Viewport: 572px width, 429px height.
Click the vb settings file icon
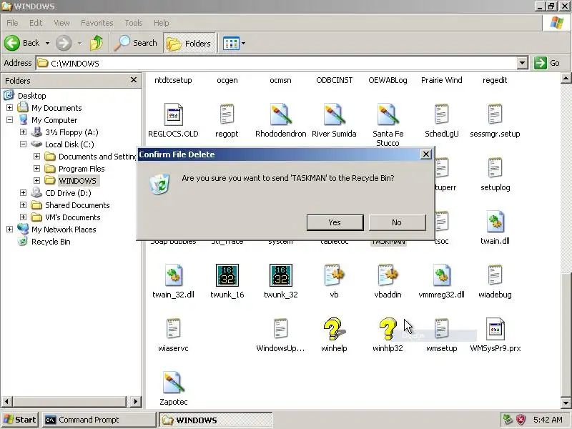(x=334, y=275)
